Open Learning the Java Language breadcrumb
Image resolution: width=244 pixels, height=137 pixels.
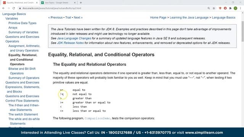point(189,18)
